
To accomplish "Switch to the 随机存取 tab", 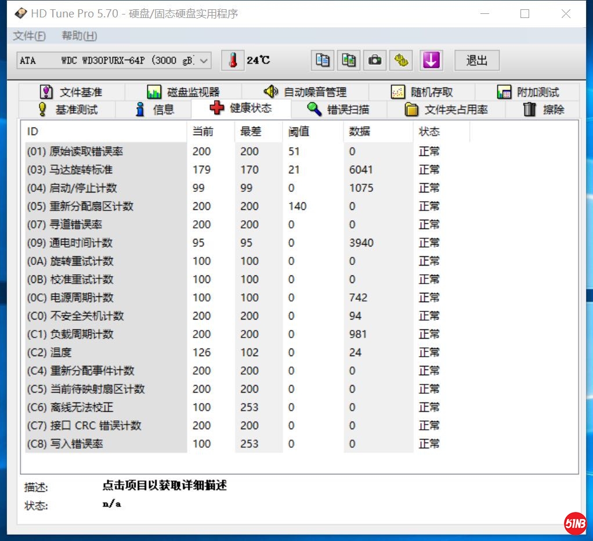I will click(x=428, y=92).
